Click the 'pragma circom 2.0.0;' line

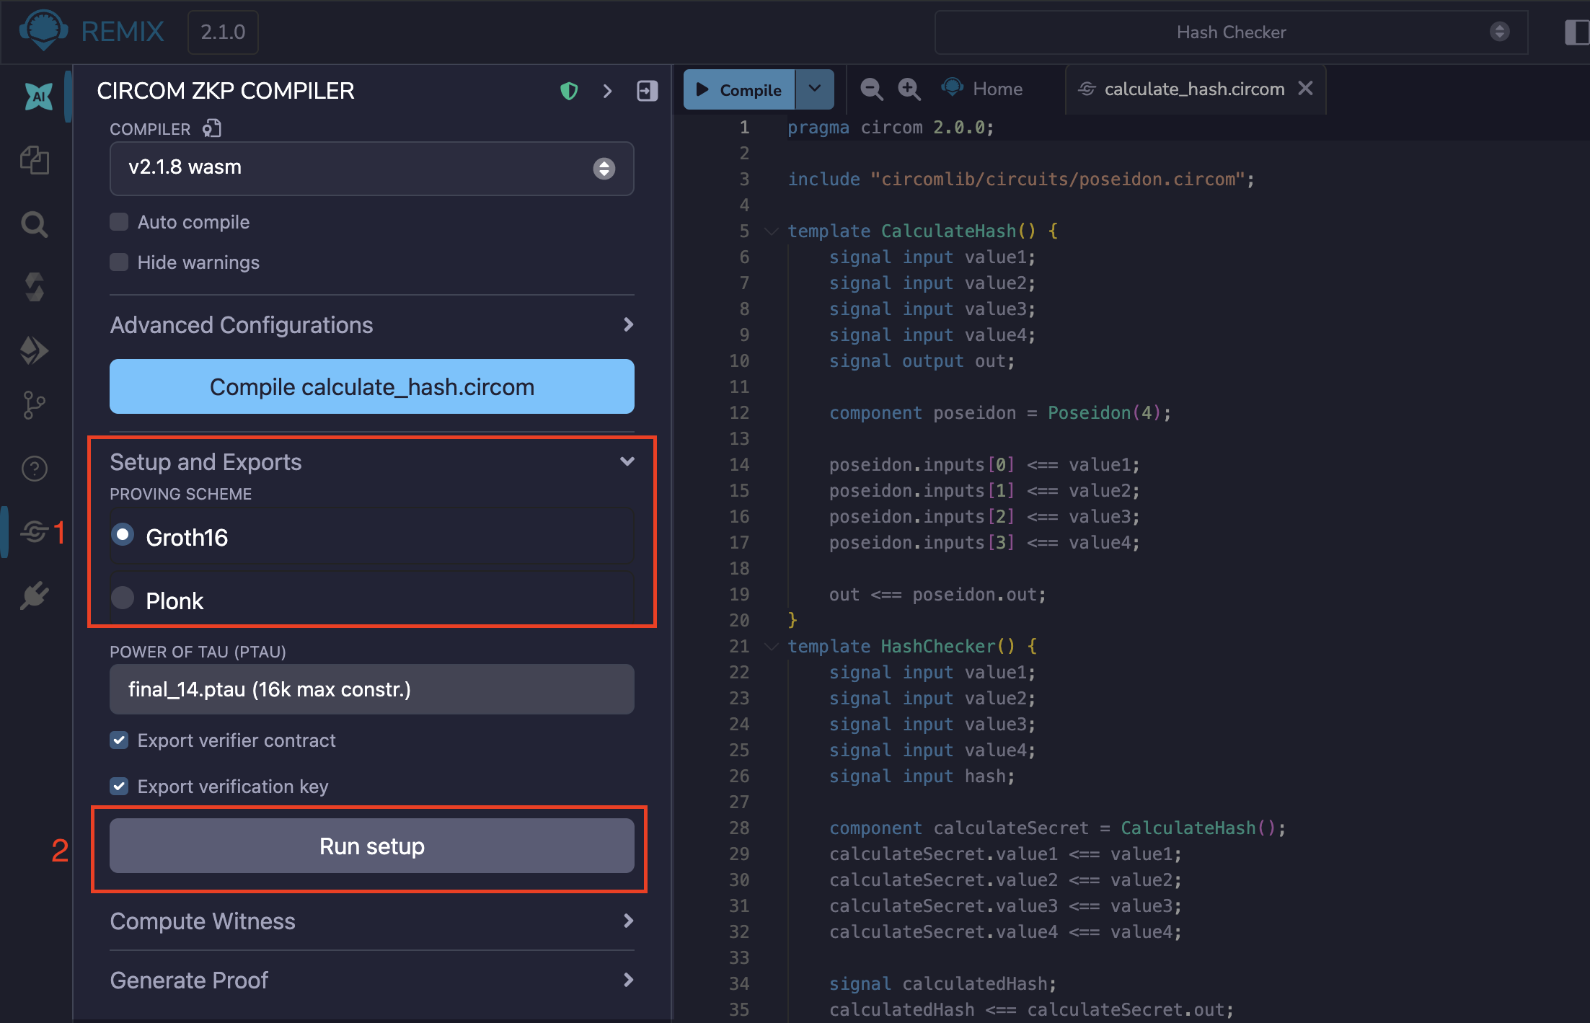pyautogui.click(x=891, y=128)
